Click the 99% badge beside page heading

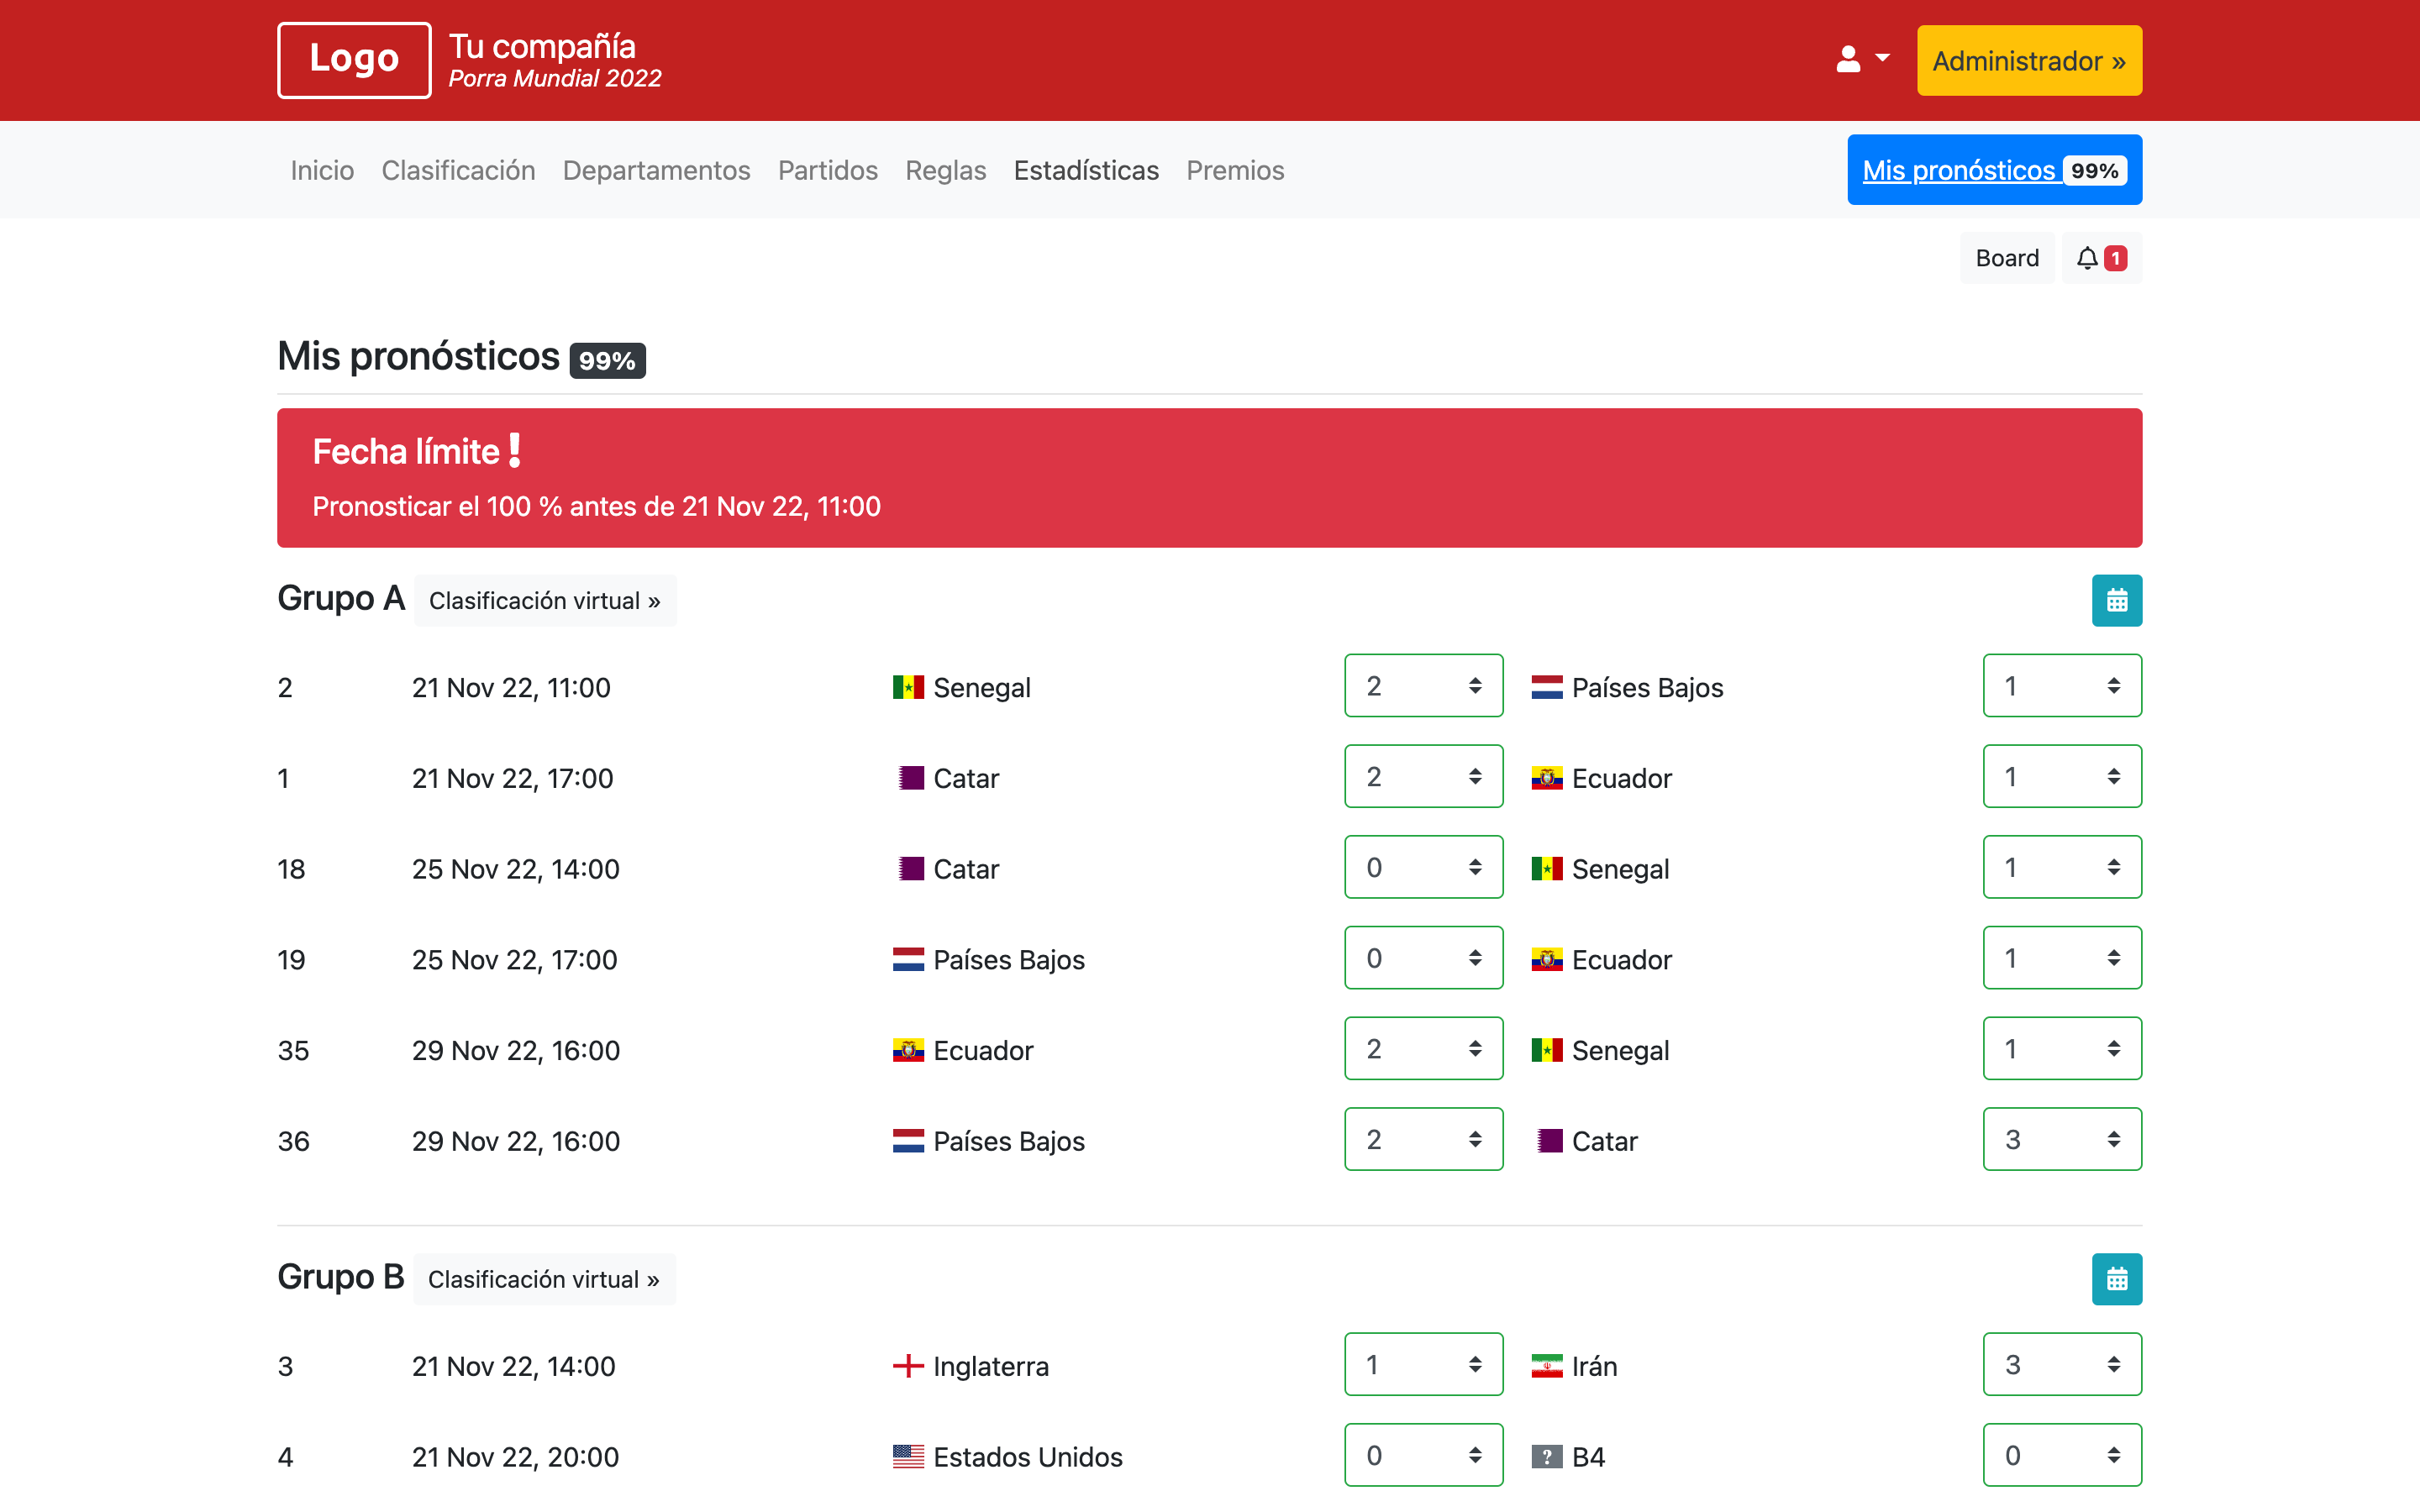[607, 360]
